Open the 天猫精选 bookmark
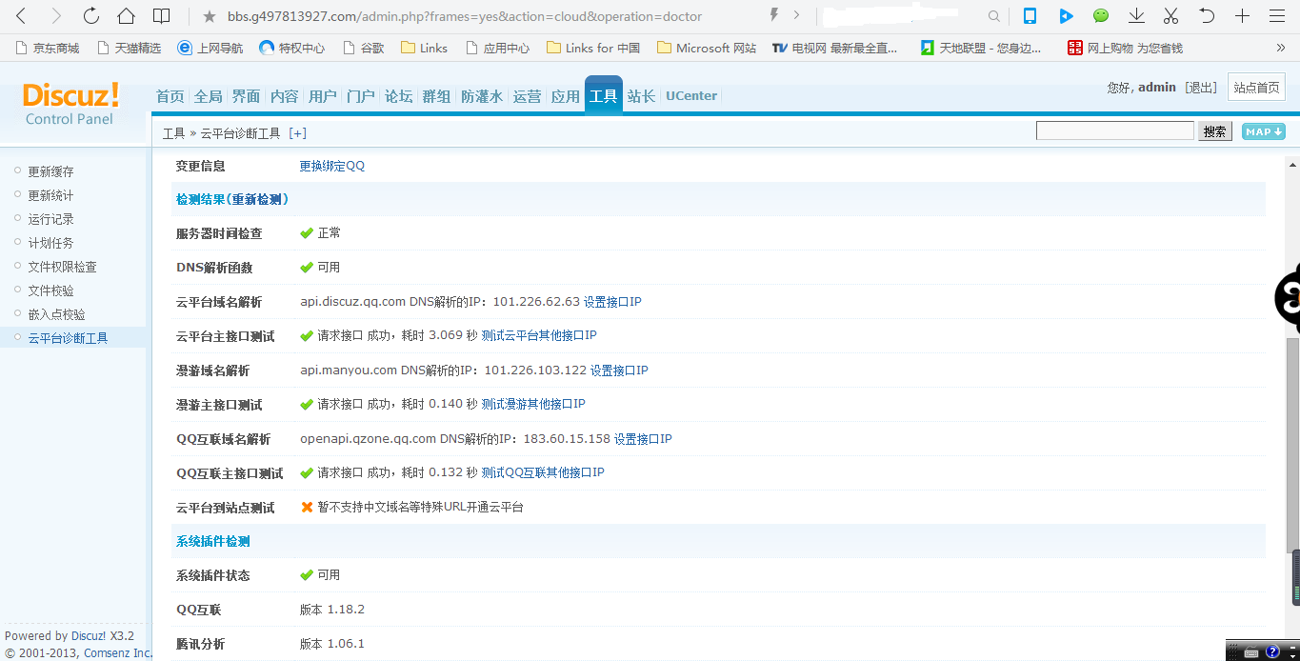This screenshot has height=661, width=1300. [x=130, y=48]
